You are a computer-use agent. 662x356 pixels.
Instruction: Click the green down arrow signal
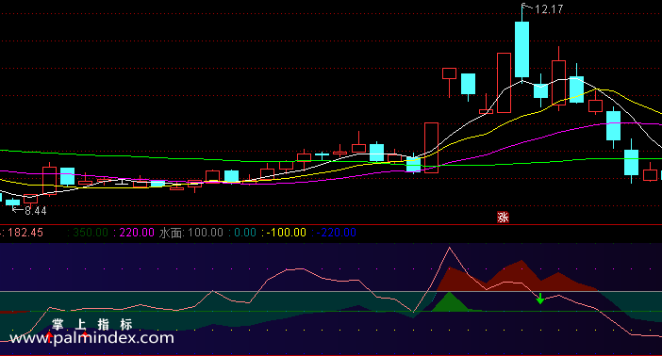[540, 299]
